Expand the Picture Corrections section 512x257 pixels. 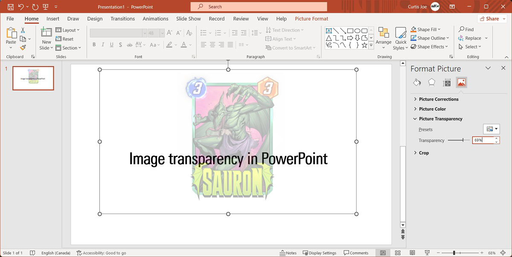[x=439, y=99]
